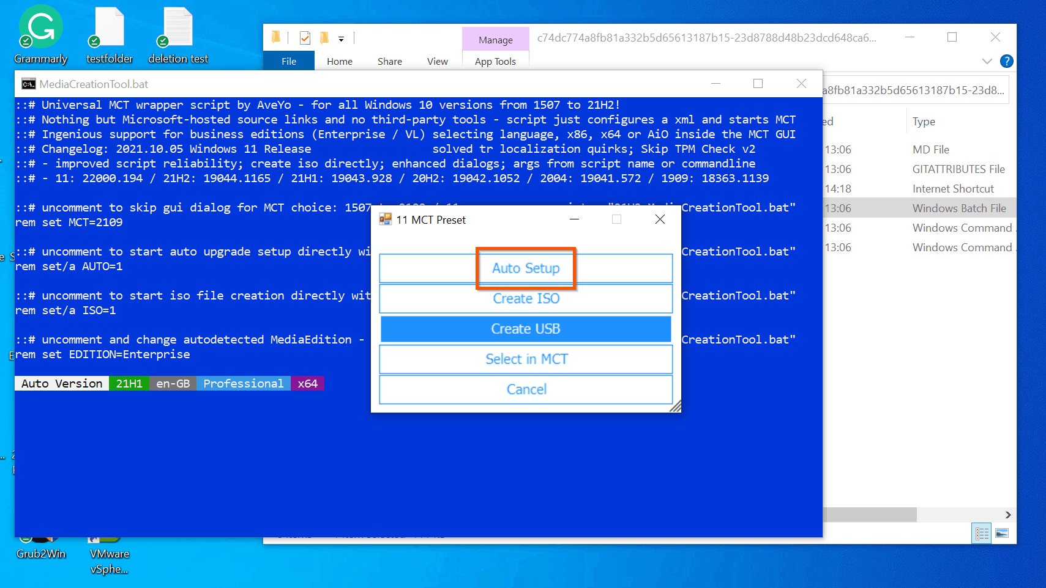
Task: Click the folder icon in Explorer quick access toolbar
Action: click(276, 38)
